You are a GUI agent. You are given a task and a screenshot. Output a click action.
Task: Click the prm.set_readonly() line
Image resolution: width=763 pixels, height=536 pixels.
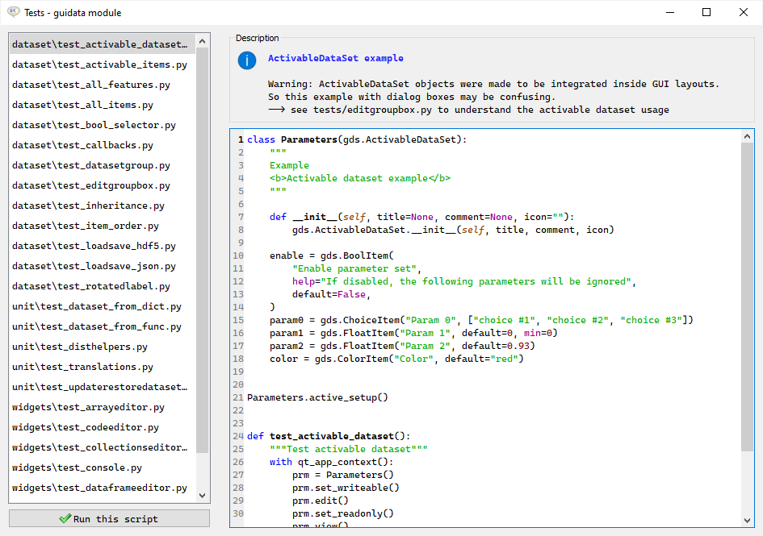pos(342,513)
